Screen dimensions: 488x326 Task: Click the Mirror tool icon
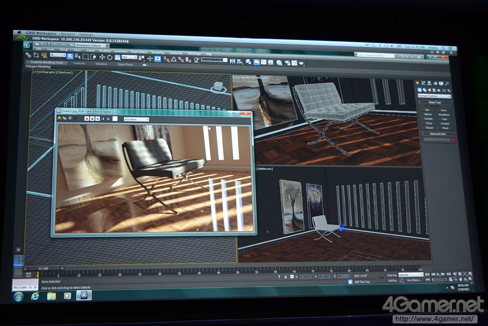tap(233, 61)
